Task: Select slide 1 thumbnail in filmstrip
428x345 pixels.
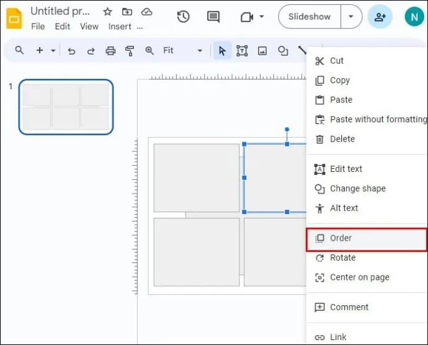Action: 66,107
